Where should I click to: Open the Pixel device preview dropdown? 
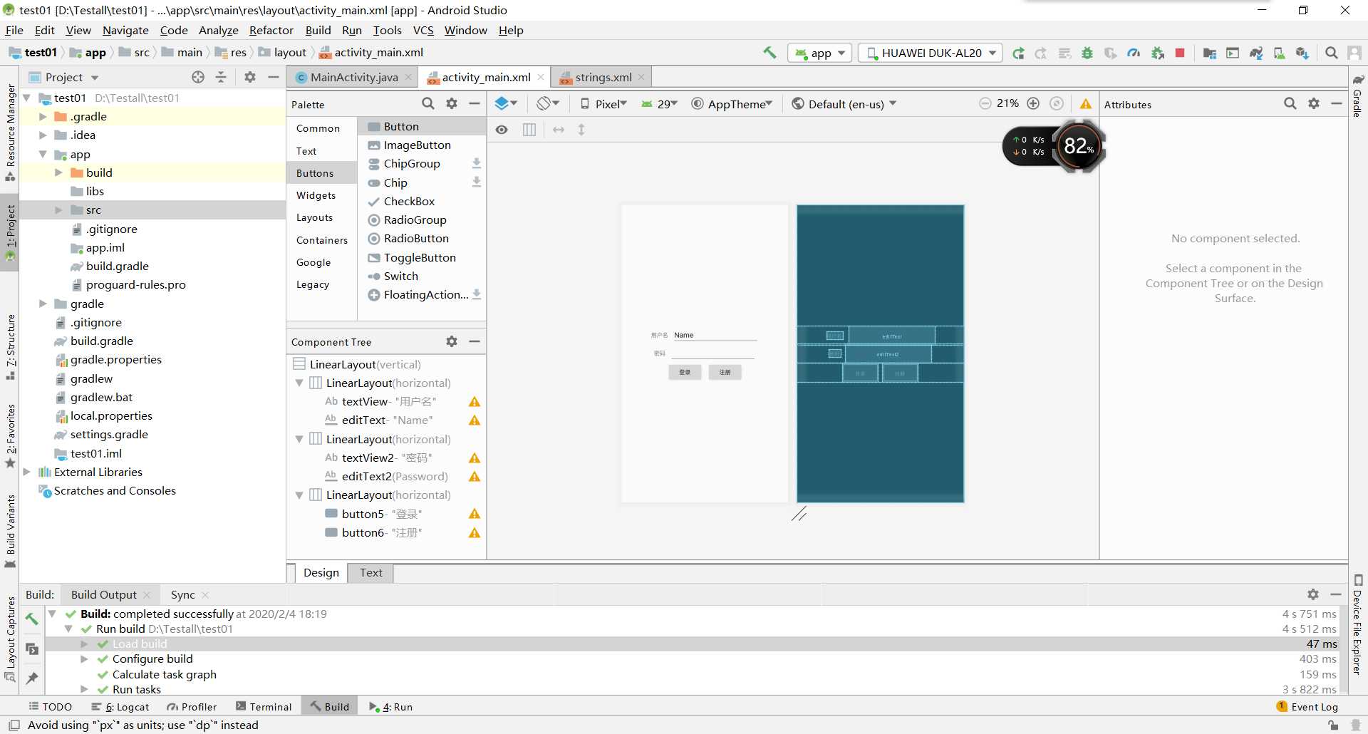click(x=603, y=104)
